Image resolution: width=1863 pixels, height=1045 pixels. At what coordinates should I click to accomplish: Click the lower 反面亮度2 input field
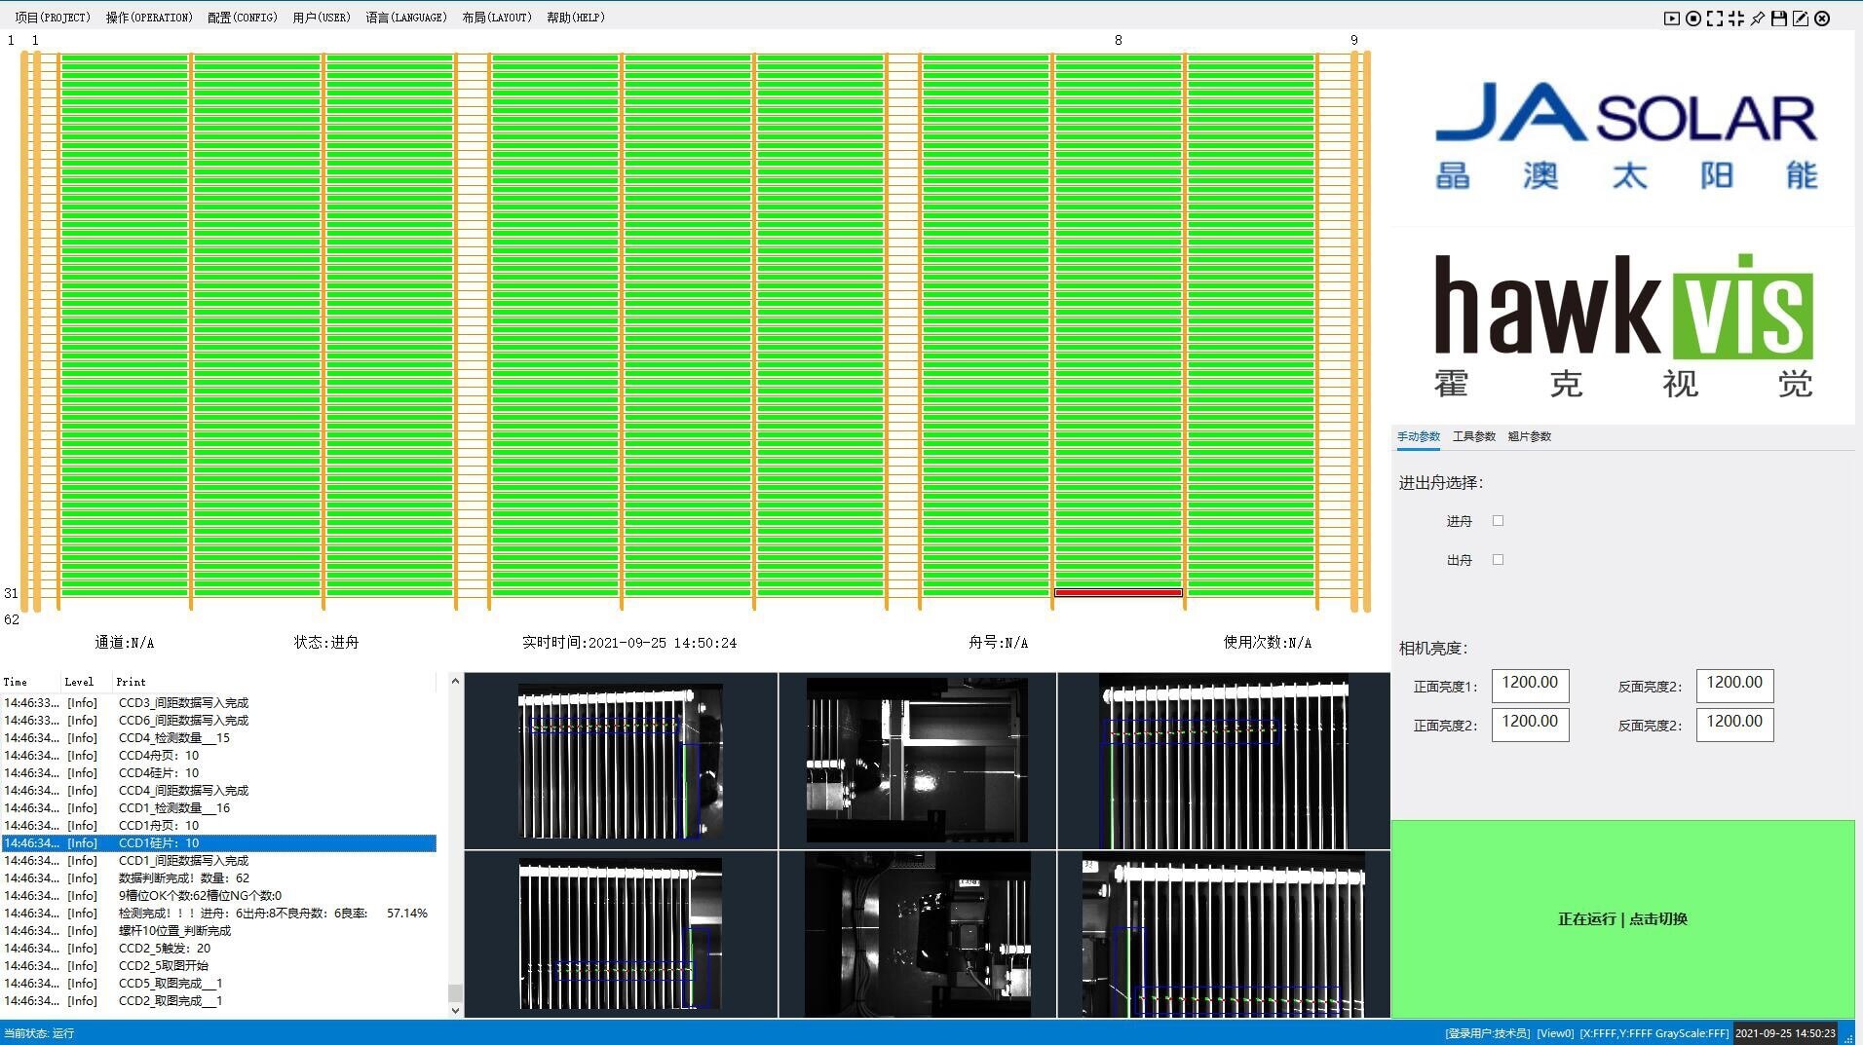tap(1734, 724)
